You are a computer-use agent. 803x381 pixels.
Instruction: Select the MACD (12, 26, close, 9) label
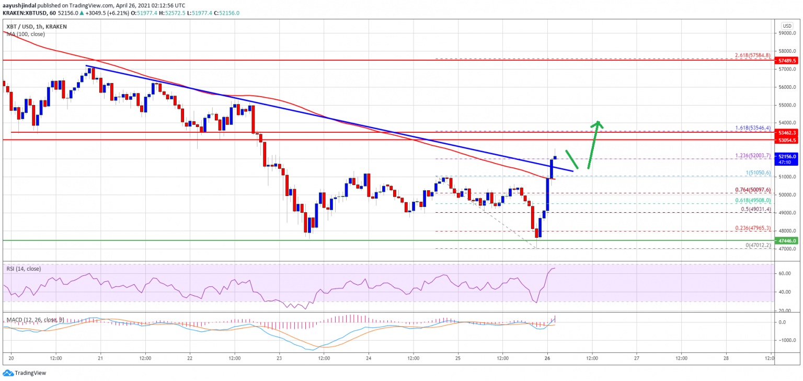tap(36, 319)
